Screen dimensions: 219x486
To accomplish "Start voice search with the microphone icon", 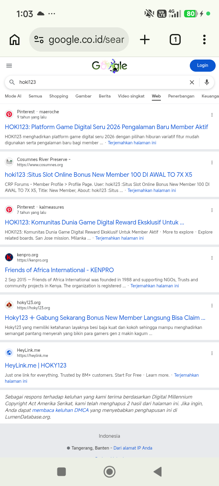I will tap(207, 82).
